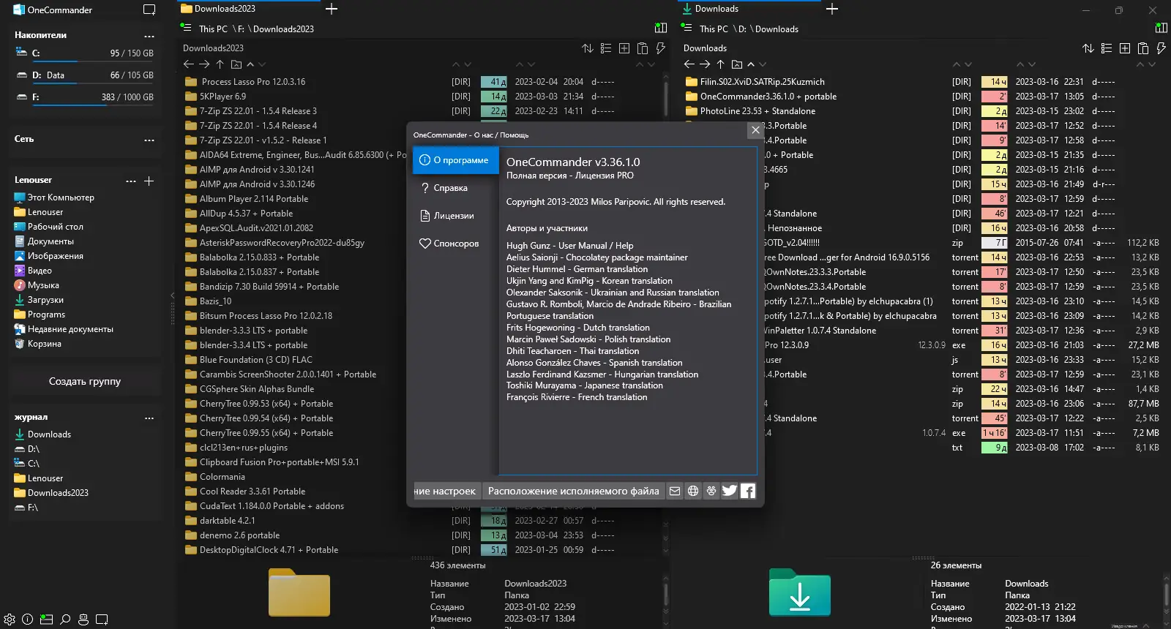Go back in the left pane navigation
The image size is (1171, 629).
pyautogui.click(x=189, y=64)
